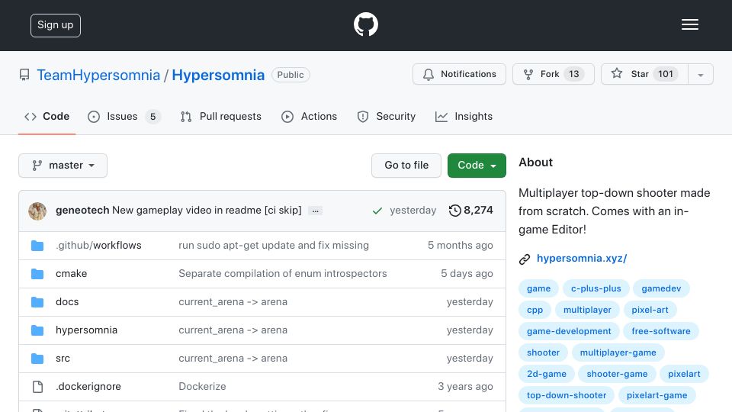The height and width of the screenshot is (412, 732).
Task: Click the link icon beside hypersomnia.xyz
Action: pyautogui.click(x=525, y=259)
